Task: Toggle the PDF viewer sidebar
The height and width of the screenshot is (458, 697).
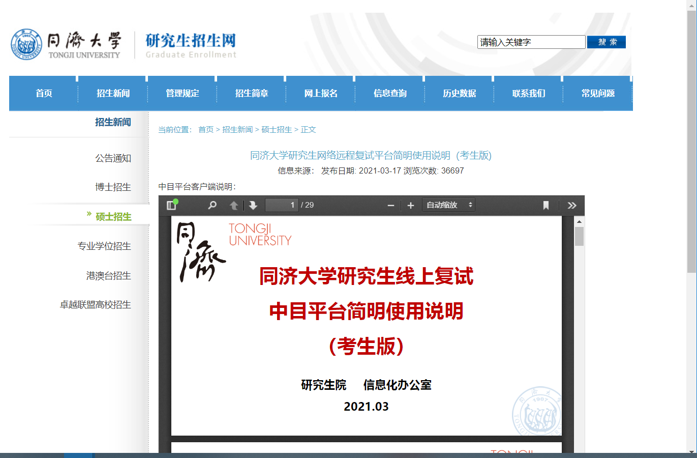Action: tap(171, 205)
